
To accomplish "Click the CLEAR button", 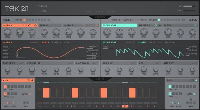I will click(x=111, y=12).
